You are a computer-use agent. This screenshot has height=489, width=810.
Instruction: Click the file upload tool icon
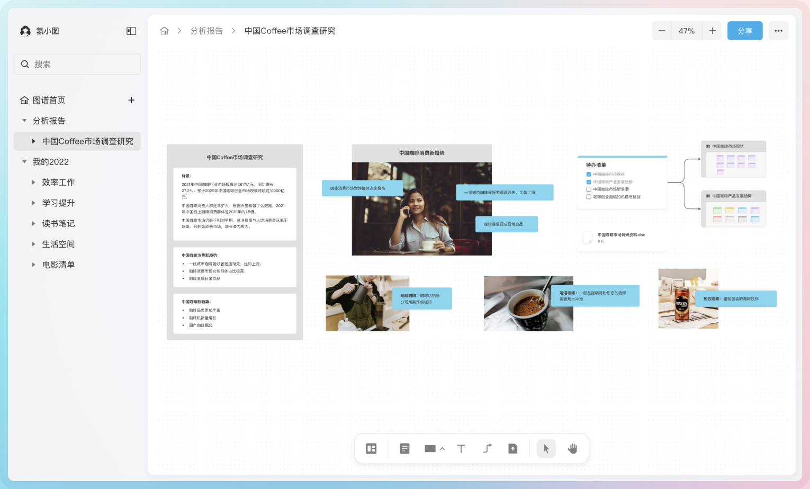pos(513,449)
